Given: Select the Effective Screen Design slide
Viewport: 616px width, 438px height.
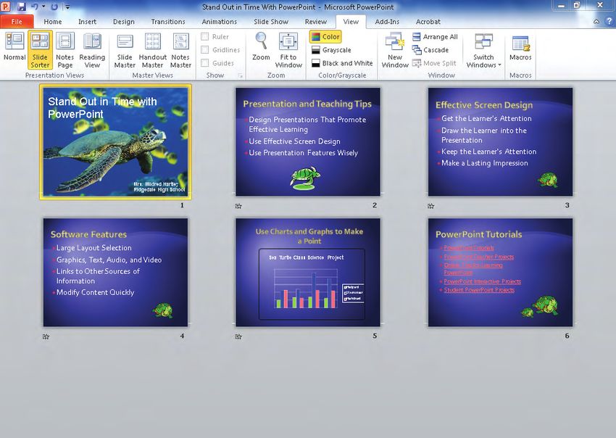Looking at the screenshot, I should coord(501,141).
